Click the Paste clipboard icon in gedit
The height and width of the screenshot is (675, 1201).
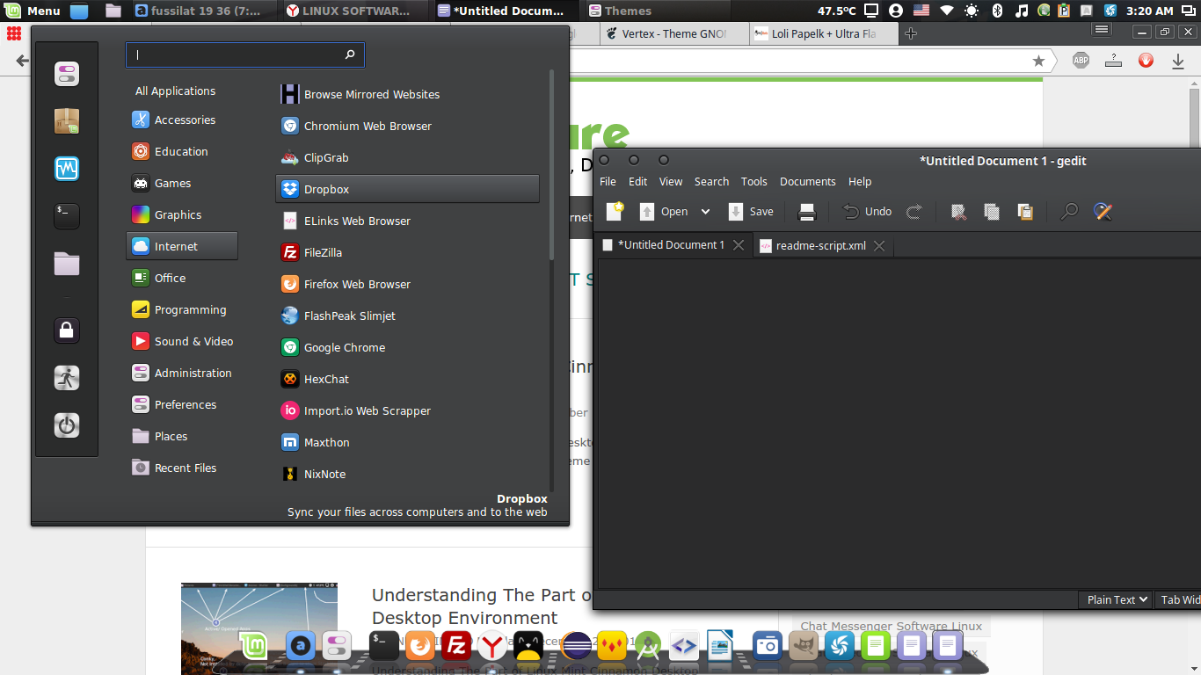click(1025, 211)
